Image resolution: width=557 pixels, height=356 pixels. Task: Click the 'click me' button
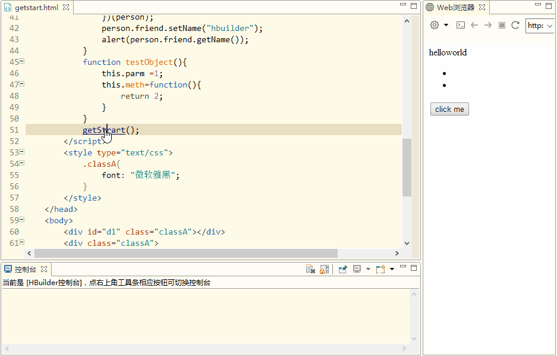[x=449, y=109]
